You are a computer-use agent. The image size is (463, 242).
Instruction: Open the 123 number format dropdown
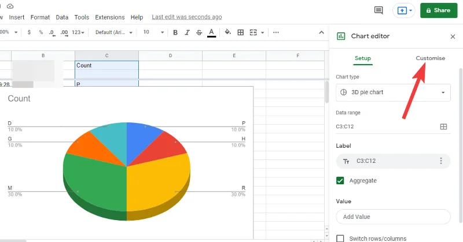78,32
